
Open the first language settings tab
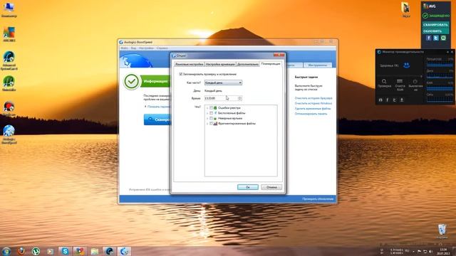[189, 64]
